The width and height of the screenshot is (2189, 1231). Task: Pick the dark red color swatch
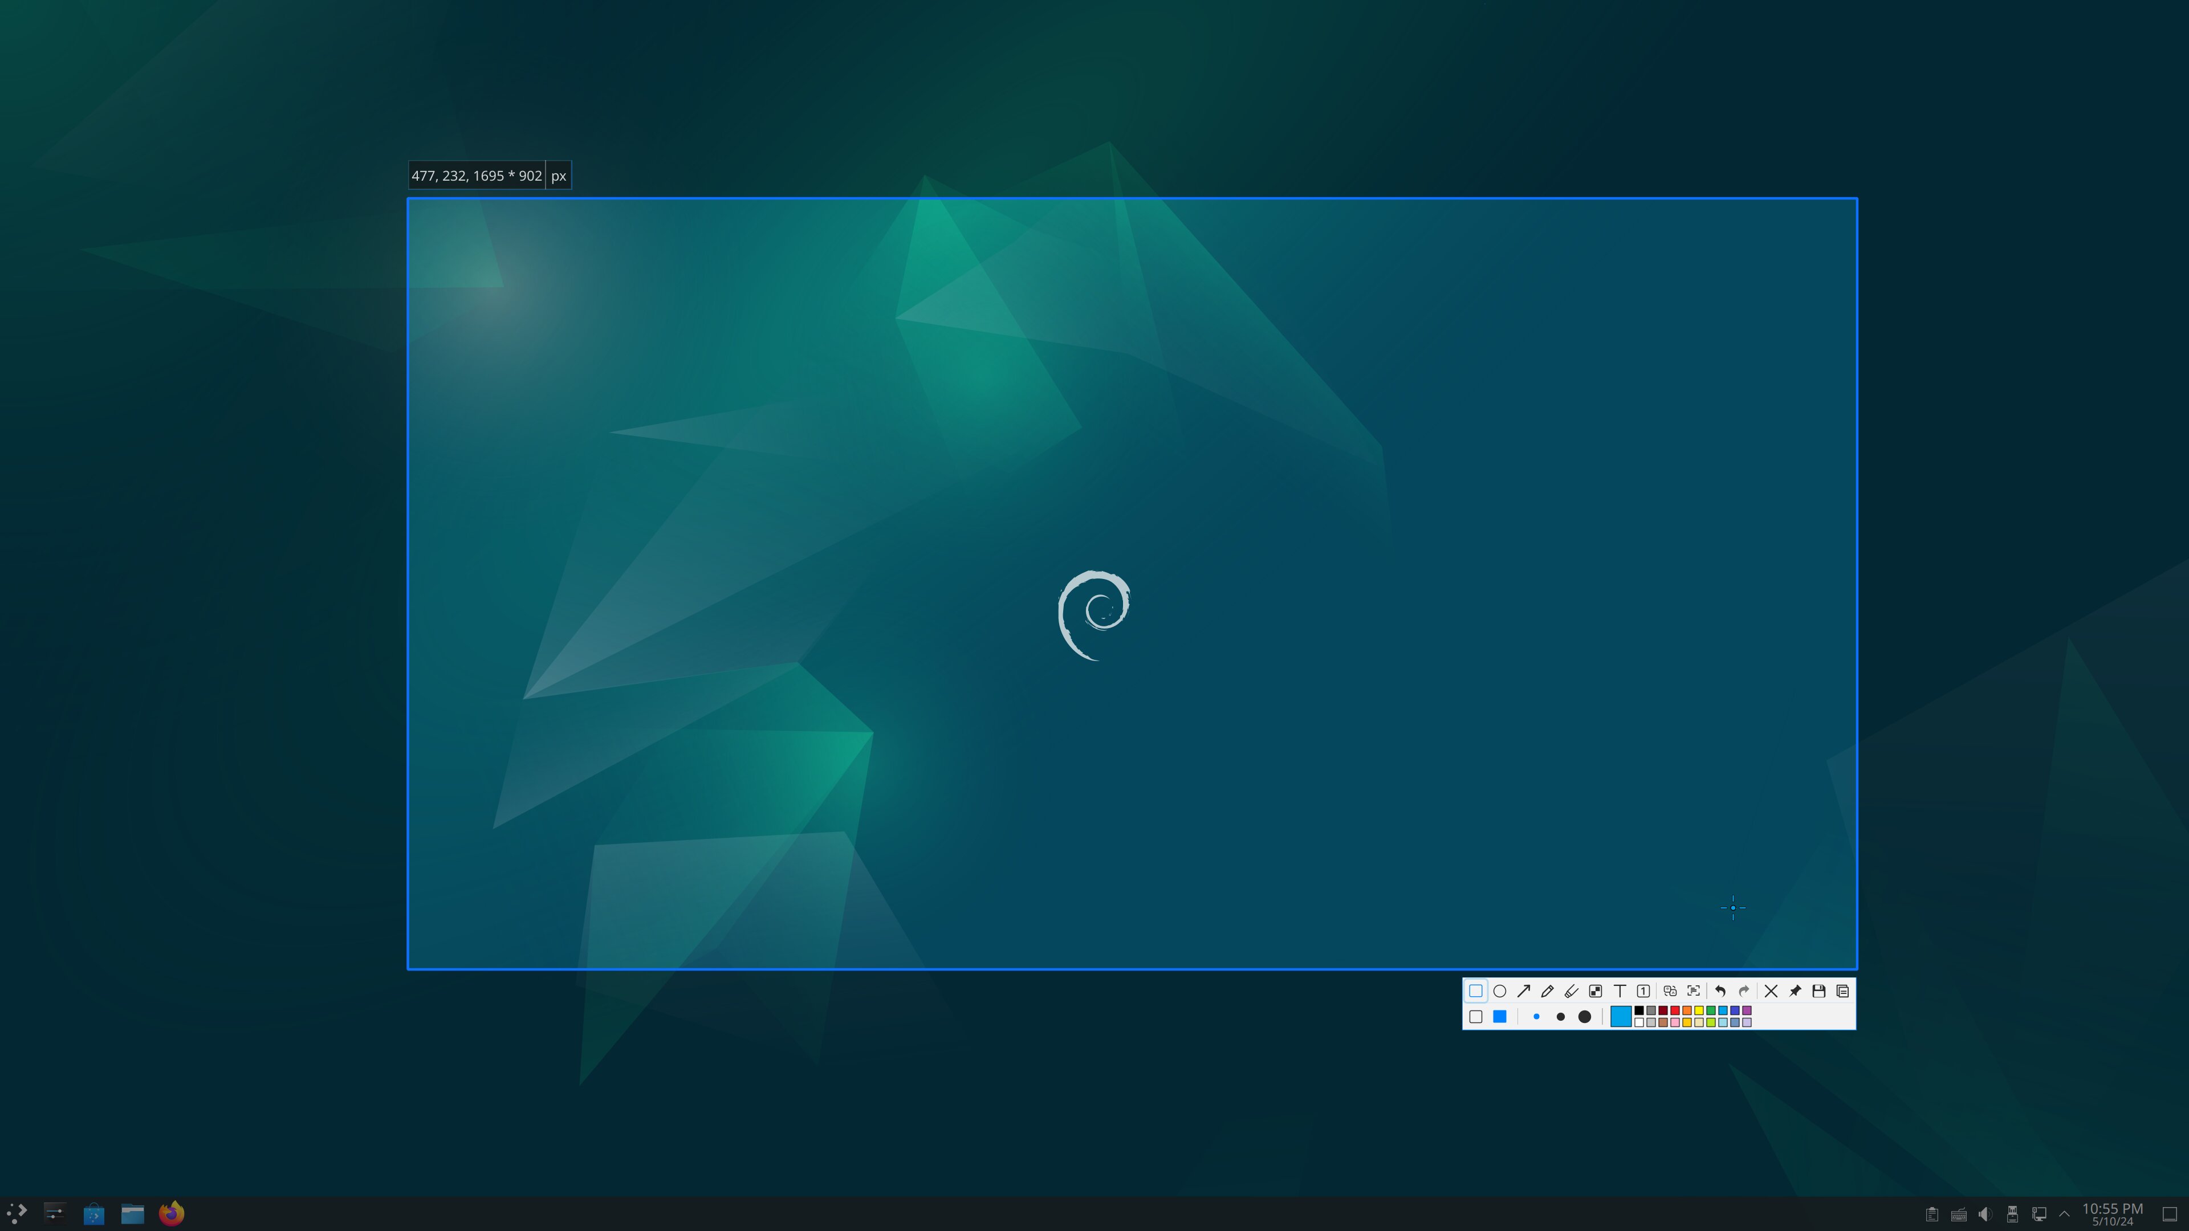pyautogui.click(x=1663, y=1011)
